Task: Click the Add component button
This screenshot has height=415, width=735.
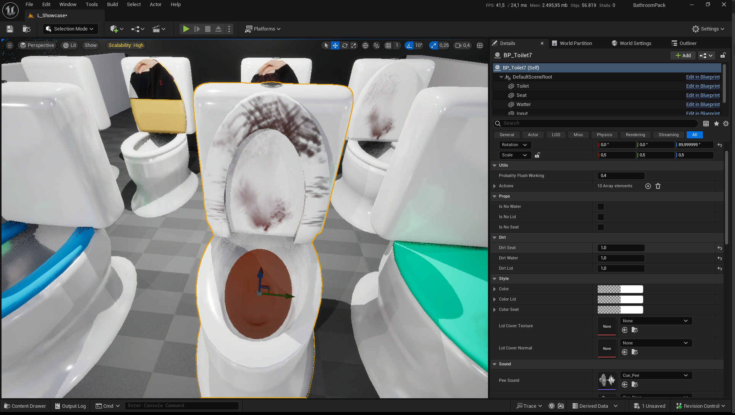Action: (x=683, y=55)
